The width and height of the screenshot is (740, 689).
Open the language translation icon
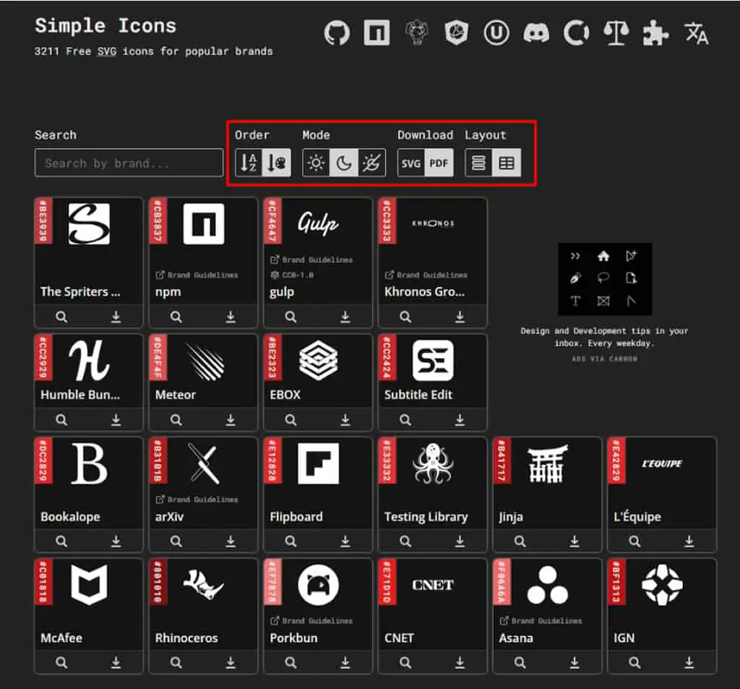click(696, 33)
